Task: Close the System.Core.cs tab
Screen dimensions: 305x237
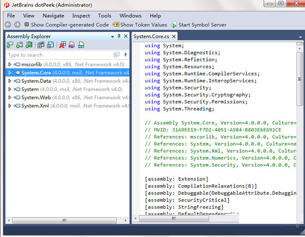Action: (174, 37)
